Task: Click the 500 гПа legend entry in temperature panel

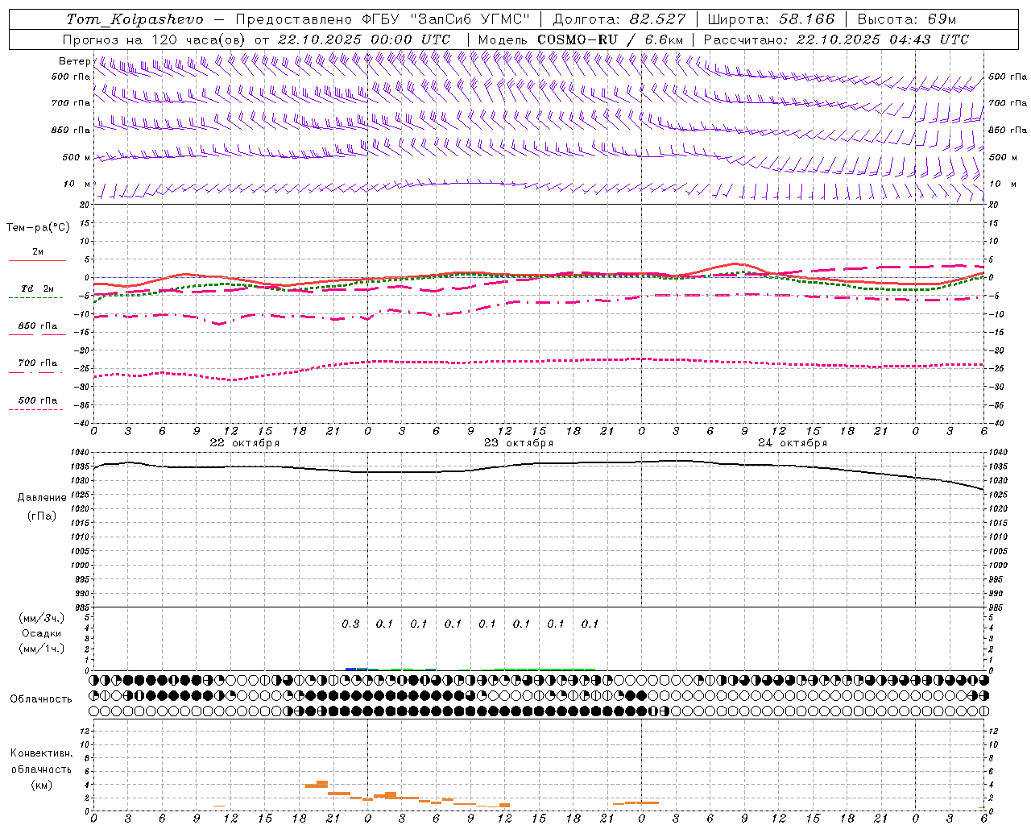Action: [x=38, y=400]
